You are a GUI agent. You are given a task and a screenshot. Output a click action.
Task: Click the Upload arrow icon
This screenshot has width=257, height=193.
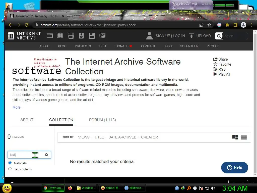[x=191, y=36]
